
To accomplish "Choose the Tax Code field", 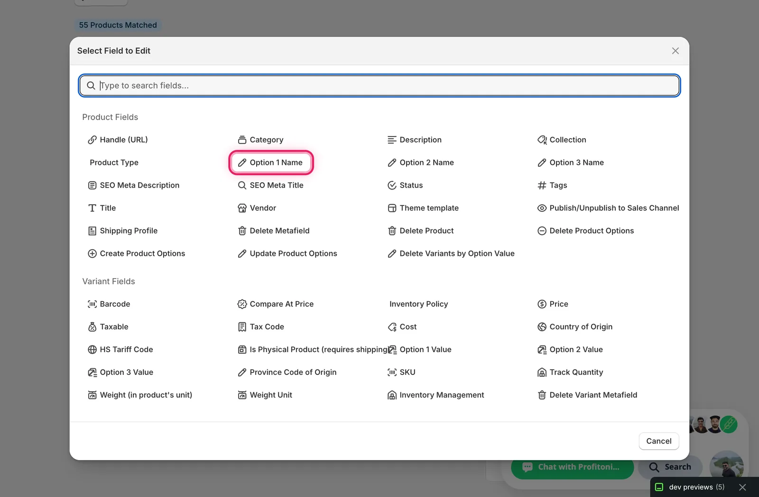I will pos(261,327).
